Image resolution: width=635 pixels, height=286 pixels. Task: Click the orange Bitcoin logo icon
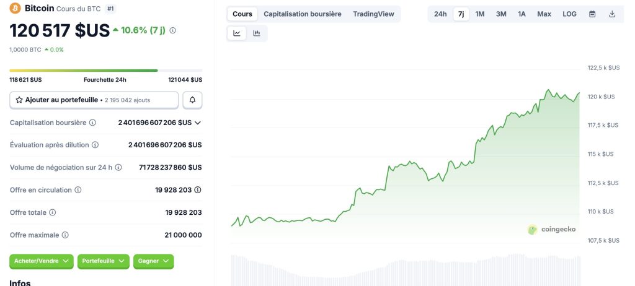click(x=15, y=9)
